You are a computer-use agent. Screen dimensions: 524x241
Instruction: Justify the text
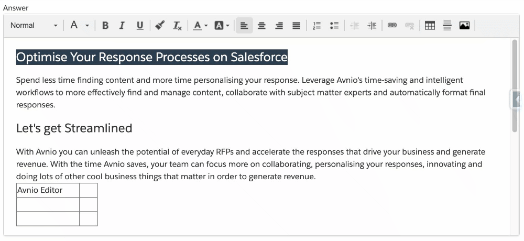(x=297, y=25)
